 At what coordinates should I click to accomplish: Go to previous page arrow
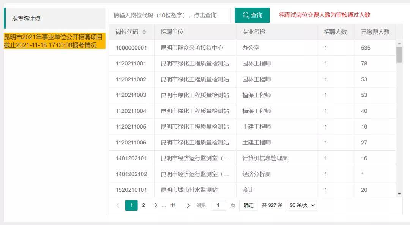point(118,205)
